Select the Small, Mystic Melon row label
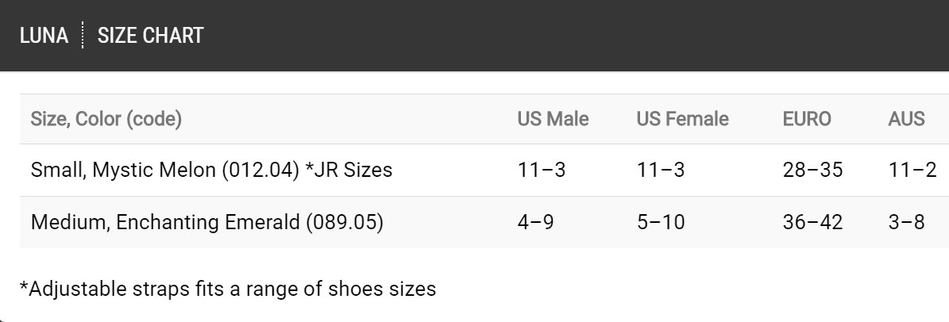 pos(211,170)
